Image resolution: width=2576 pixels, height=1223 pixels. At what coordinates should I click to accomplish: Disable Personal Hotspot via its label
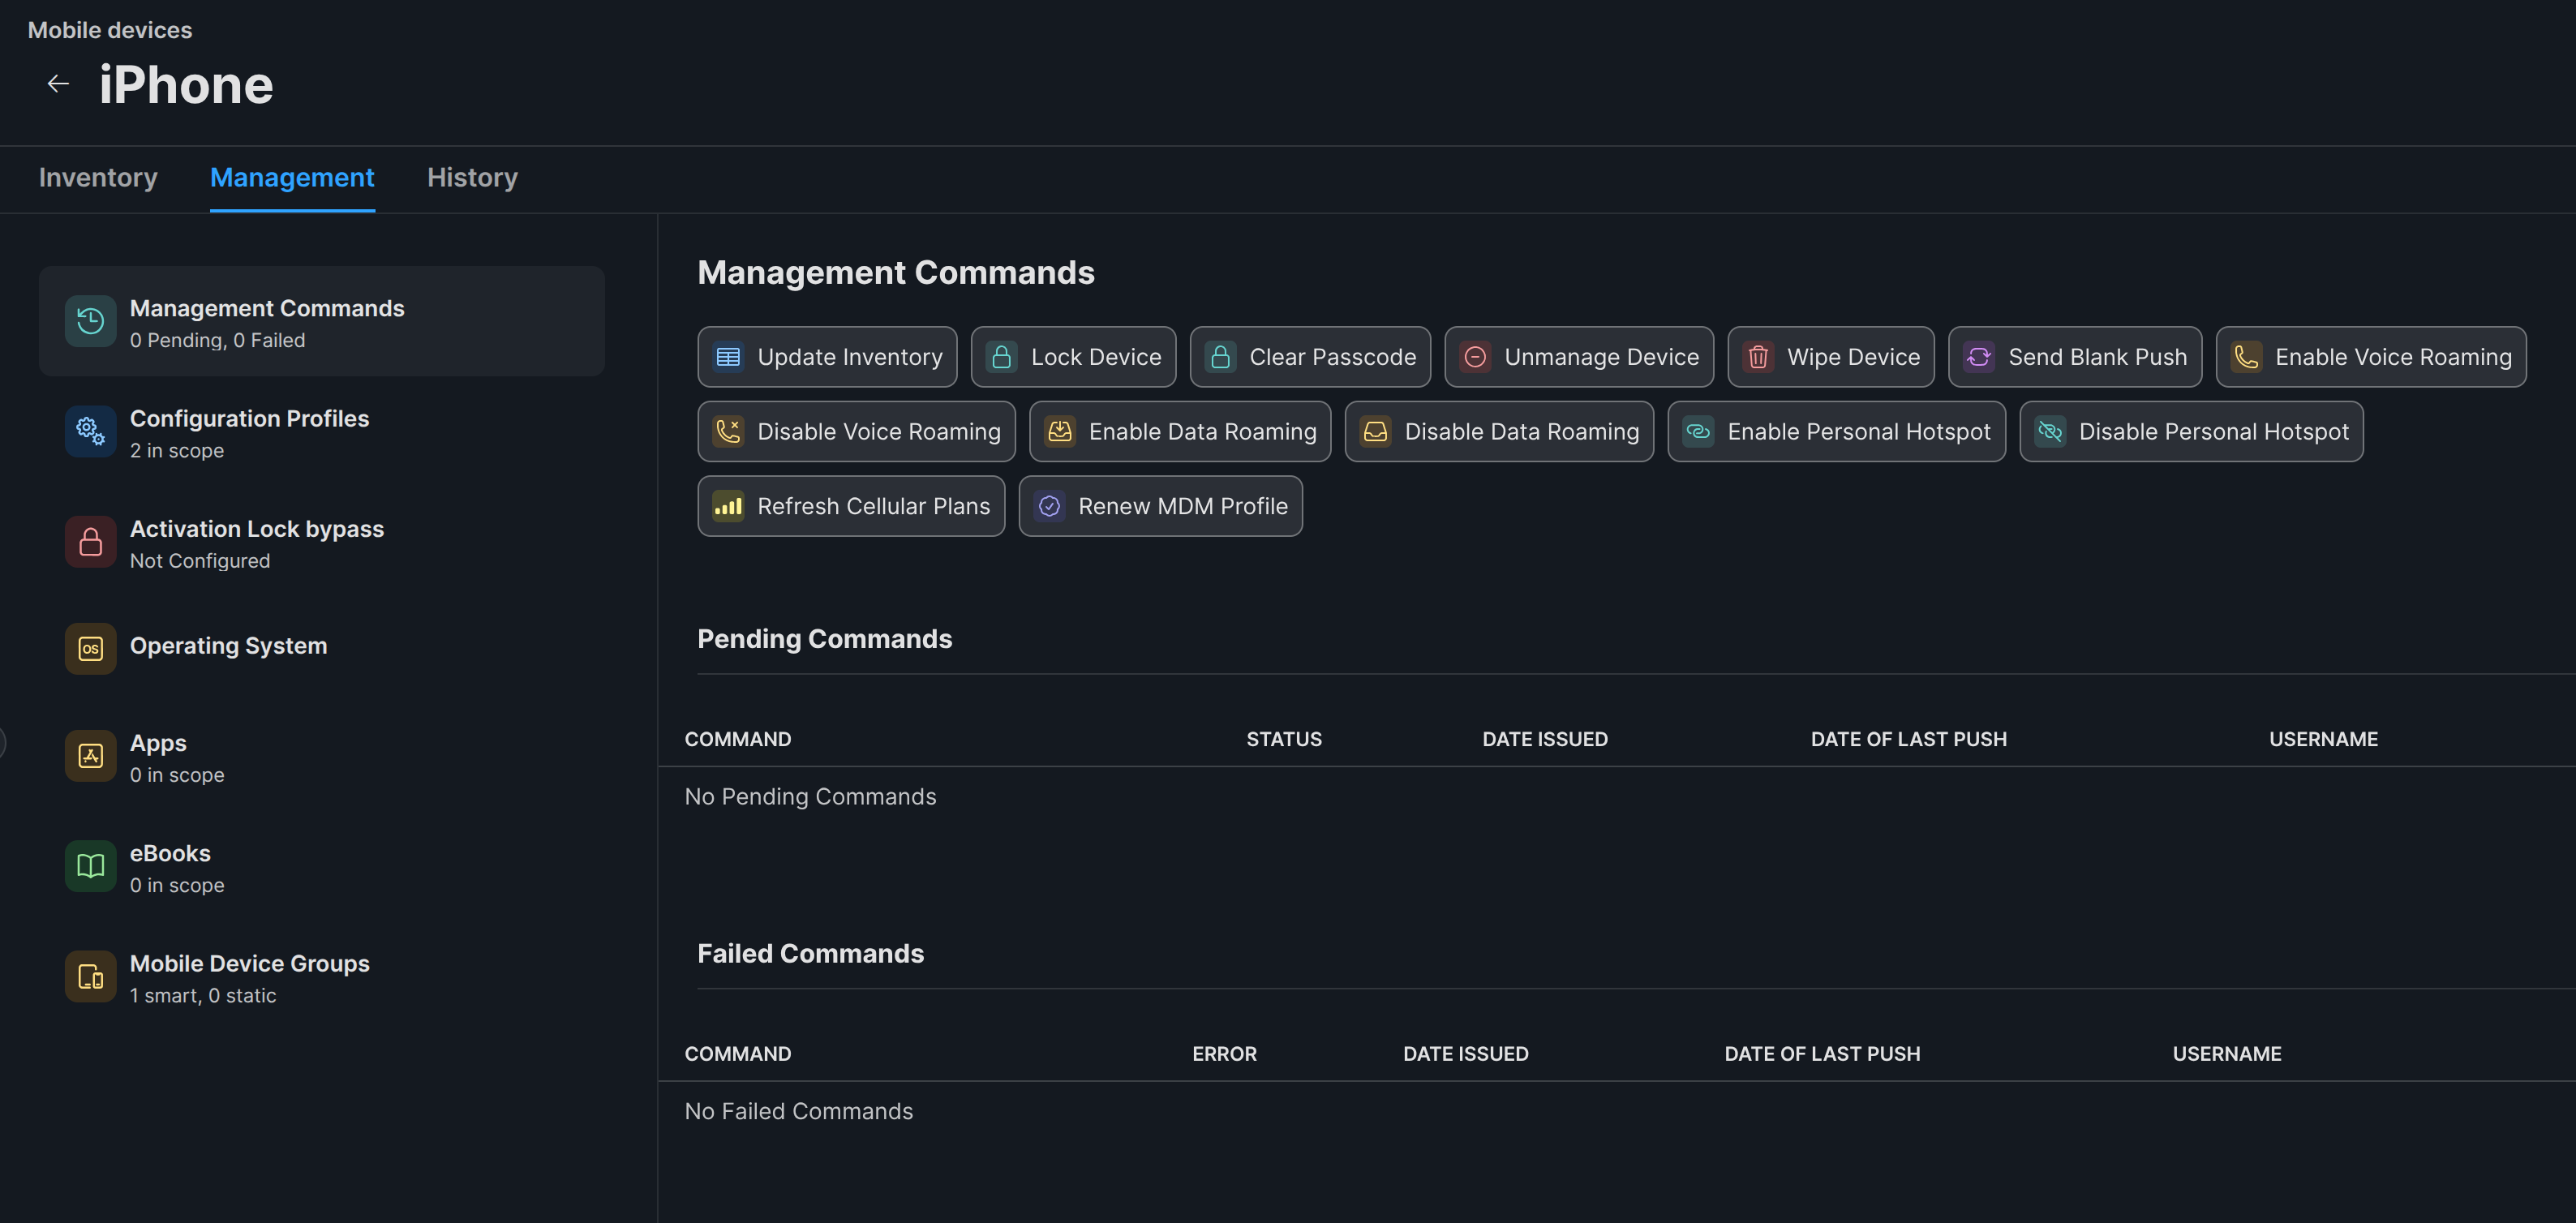2214,432
